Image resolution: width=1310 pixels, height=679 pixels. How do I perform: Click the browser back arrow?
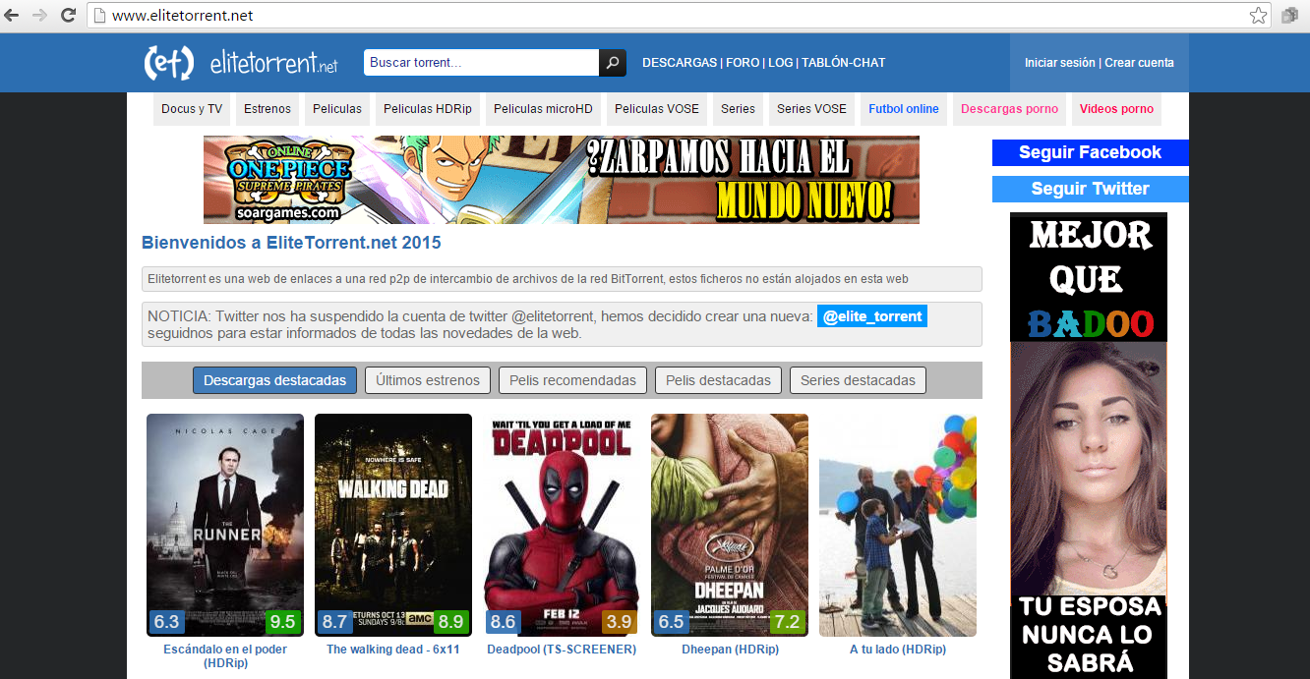pyautogui.click(x=12, y=15)
